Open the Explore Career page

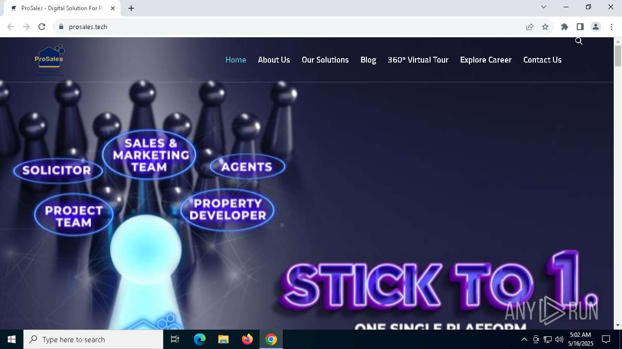pos(486,60)
